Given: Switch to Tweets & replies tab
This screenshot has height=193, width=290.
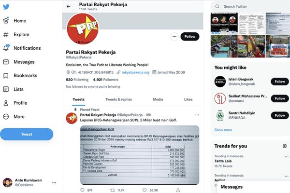Looking at the screenshot, I should pyautogui.click(x=119, y=99).
